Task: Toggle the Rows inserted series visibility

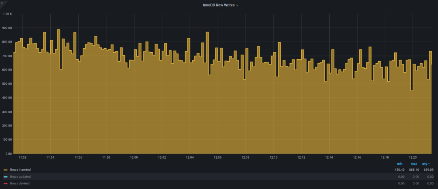Action: tap(20, 170)
